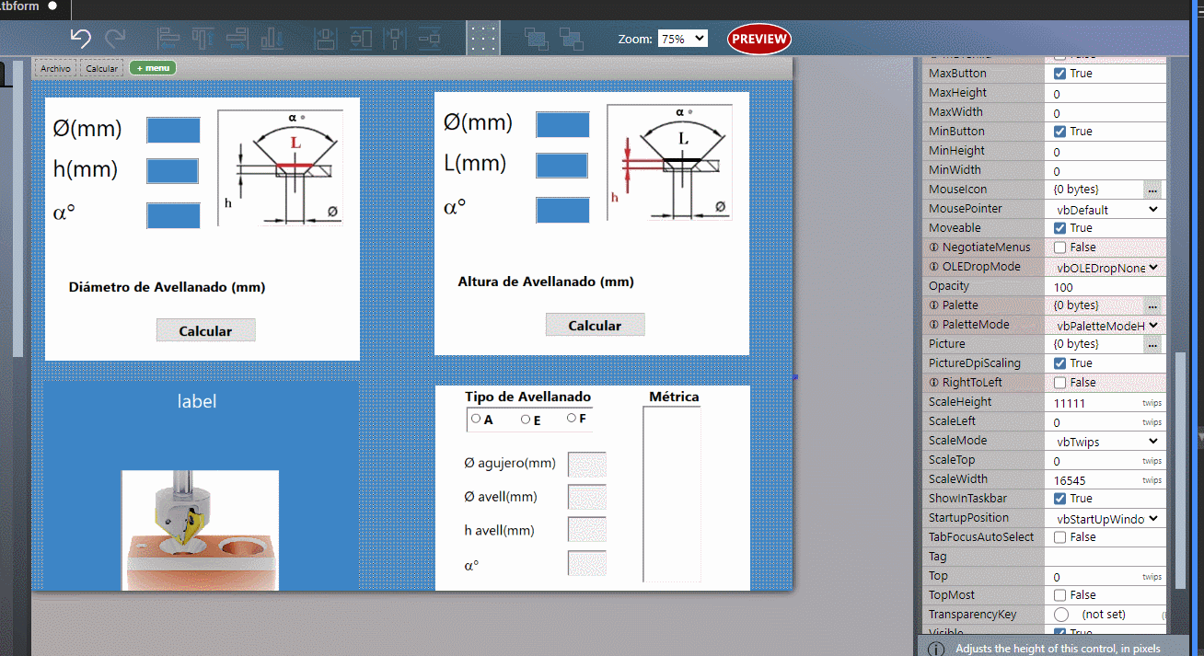This screenshot has width=1204, height=656.
Task: Open the ScaleMode vbTwips dropdown
Action: (1106, 442)
